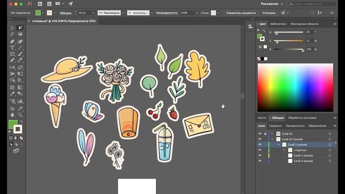Select the Free Transform tool
This screenshot has height=194, width=345.
(20, 74)
